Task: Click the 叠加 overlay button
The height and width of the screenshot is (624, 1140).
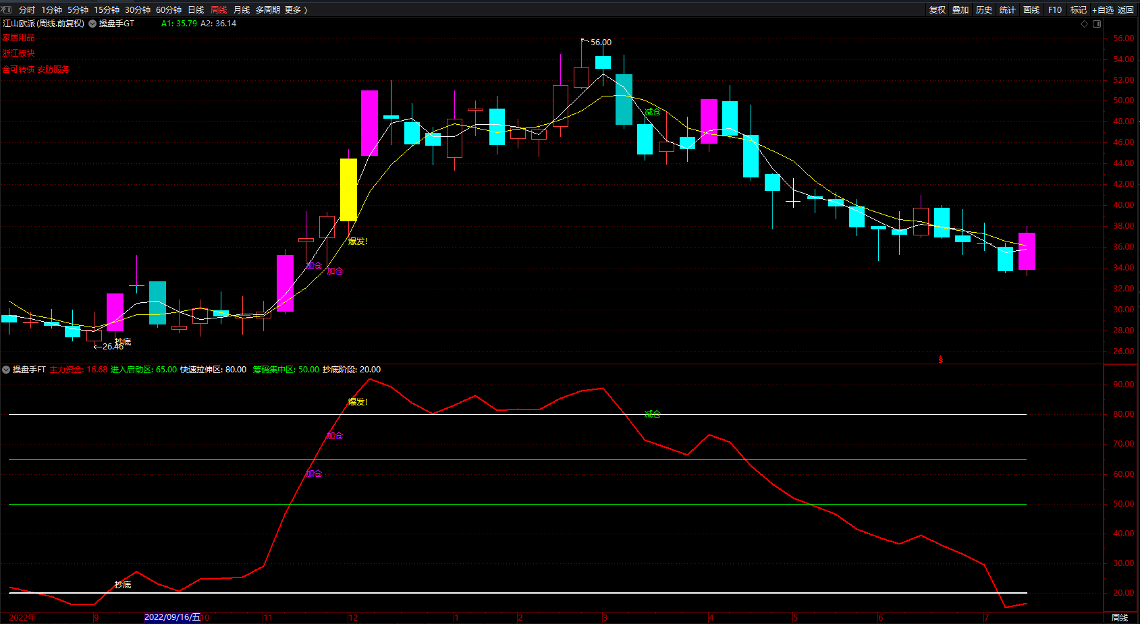Action: (x=960, y=9)
